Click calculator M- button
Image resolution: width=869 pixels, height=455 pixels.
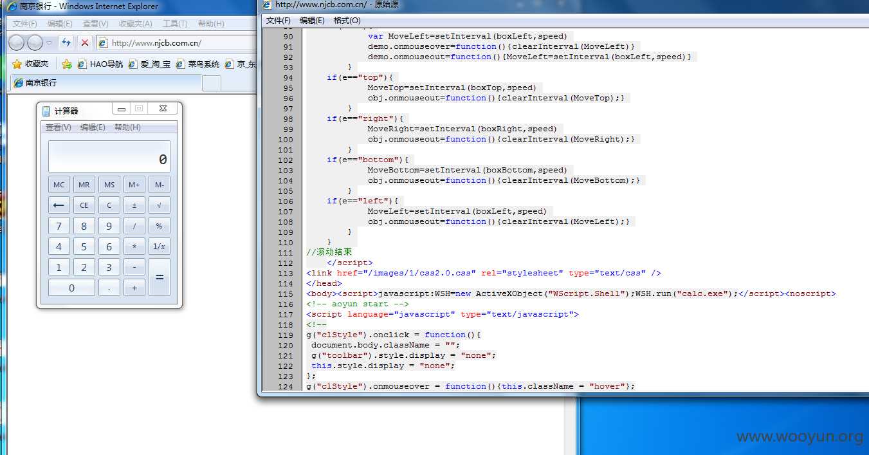pyautogui.click(x=160, y=185)
